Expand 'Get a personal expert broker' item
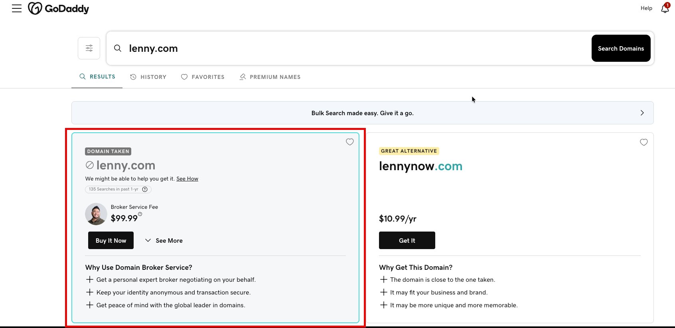The width and height of the screenshot is (675, 328). click(x=90, y=279)
